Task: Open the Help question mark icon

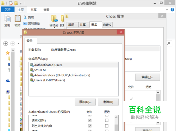Action: (x=172, y=10)
